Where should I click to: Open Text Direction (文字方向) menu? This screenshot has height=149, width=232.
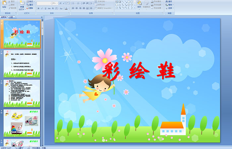[100, 1]
